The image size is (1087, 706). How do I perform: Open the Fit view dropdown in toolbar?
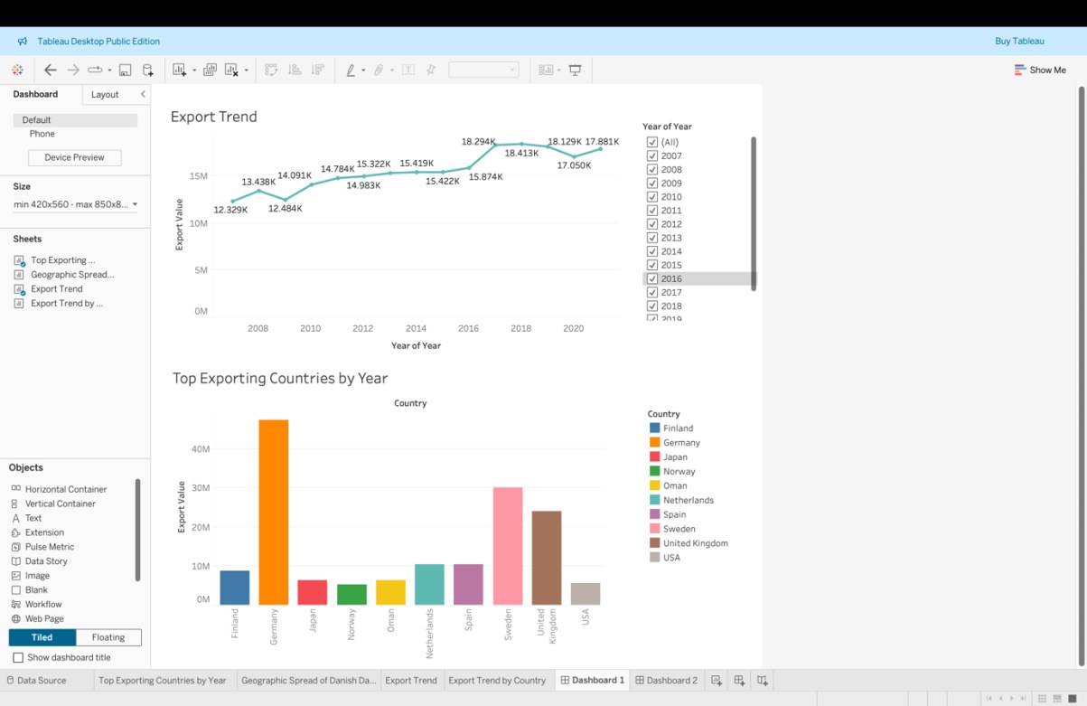click(x=483, y=70)
